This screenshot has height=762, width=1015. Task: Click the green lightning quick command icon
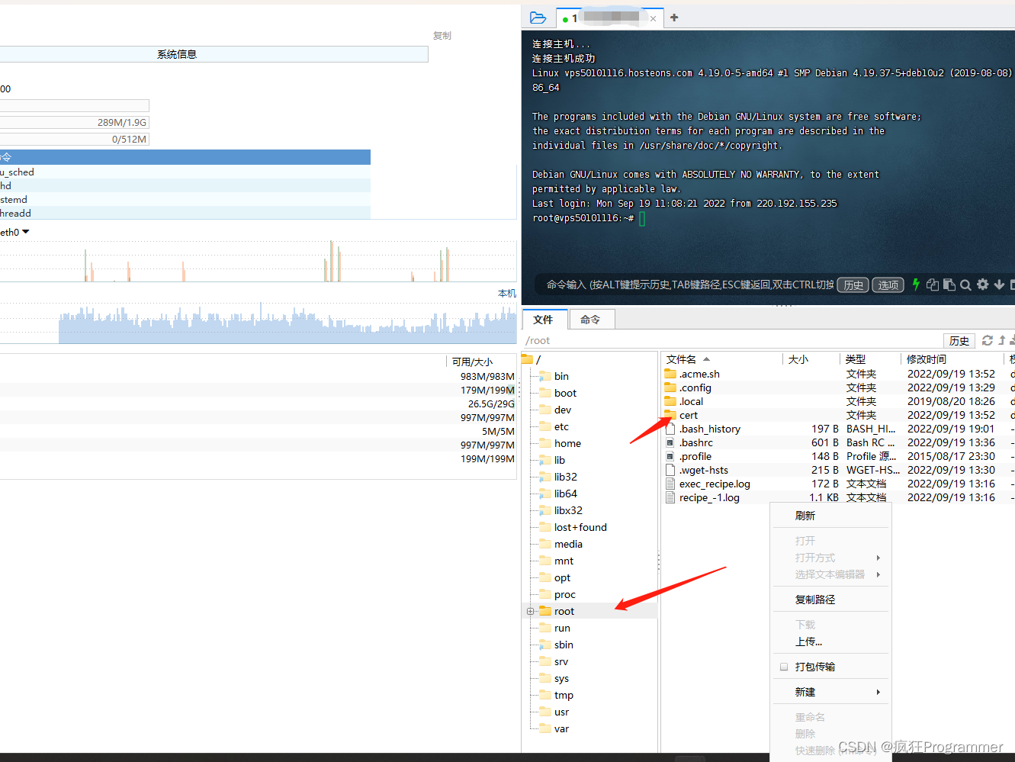pos(916,285)
